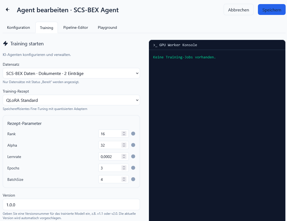Save the agent with the Speichern button
Image resolution: width=287 pixels, height=221 pixels.
pyautogui.click(x=272, y=10)
